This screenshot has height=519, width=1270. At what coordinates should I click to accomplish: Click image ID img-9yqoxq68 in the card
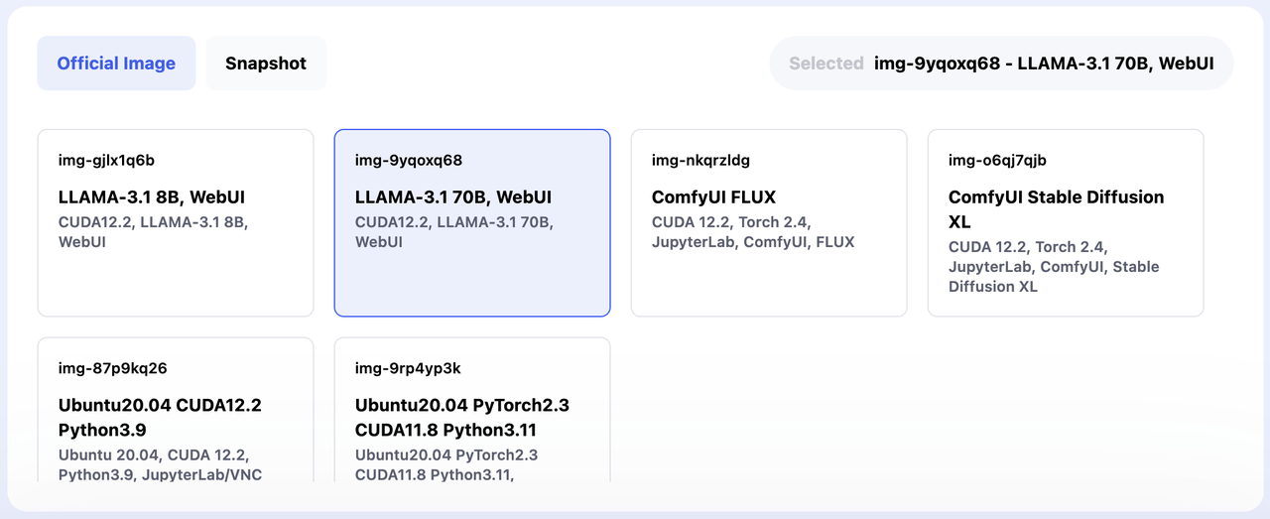[409, 160]
